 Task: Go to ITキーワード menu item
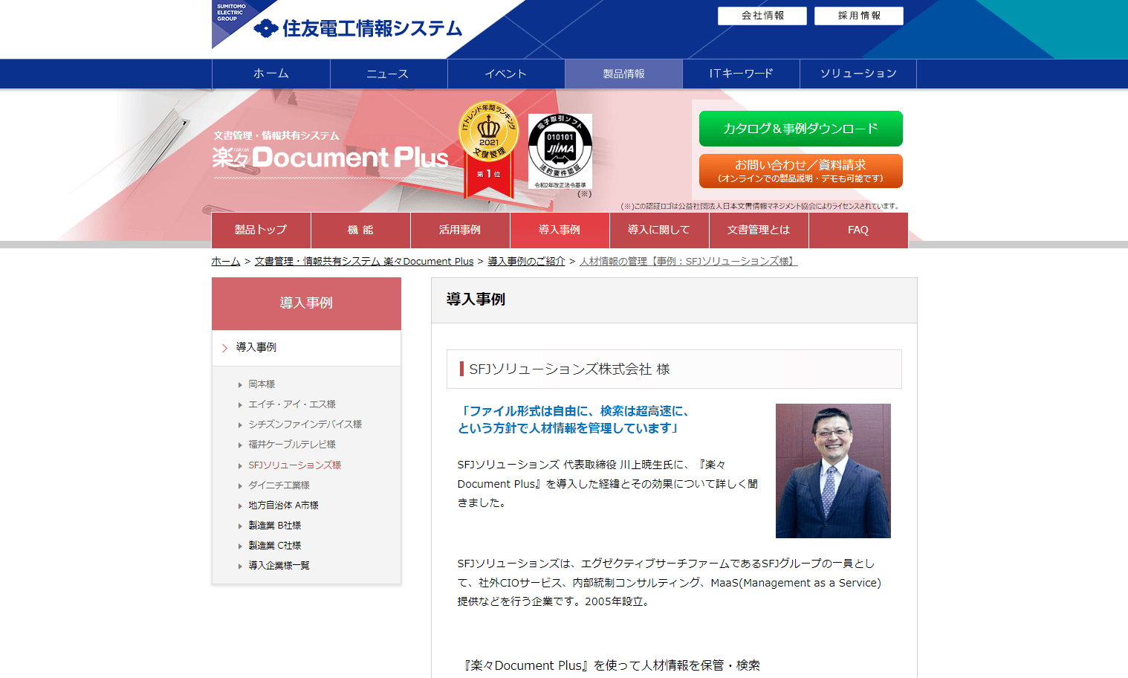(741, 74)
